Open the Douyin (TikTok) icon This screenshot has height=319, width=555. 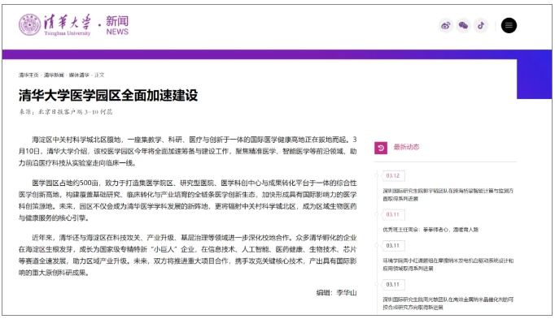pyautogui.click(x=481, y=25)
